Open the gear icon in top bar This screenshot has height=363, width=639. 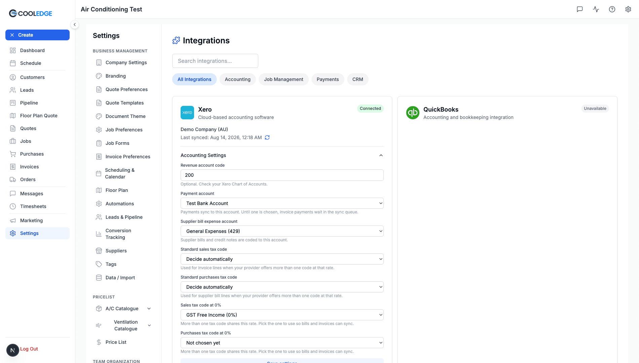[x=628, y=9]
